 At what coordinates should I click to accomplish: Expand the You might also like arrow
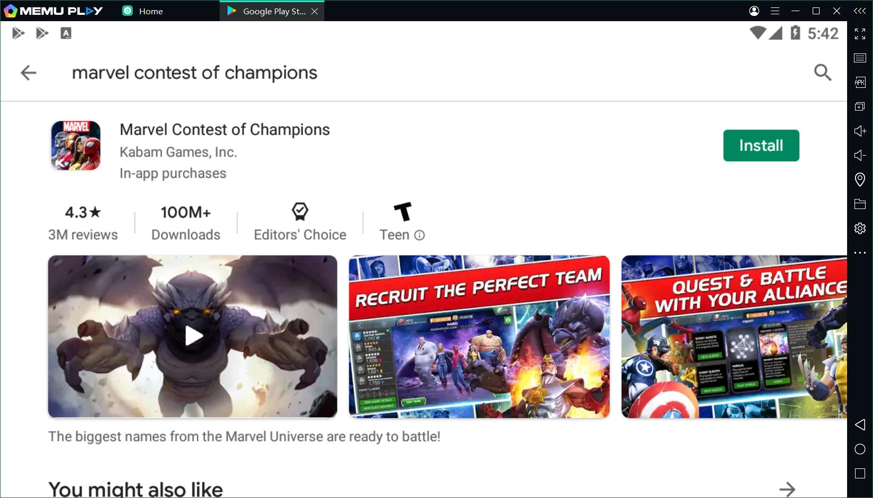tap(787, 488)
